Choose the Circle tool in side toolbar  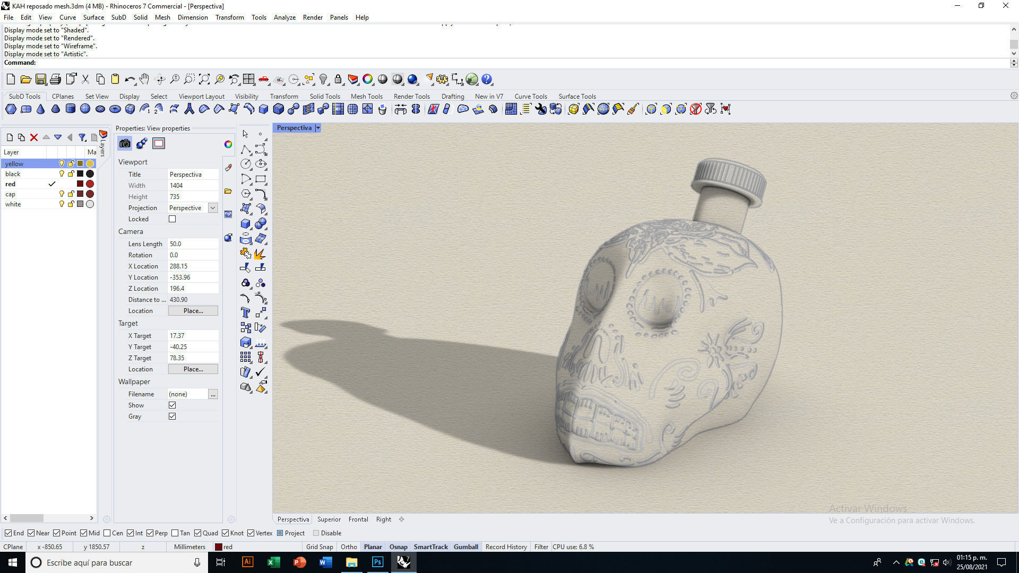point(245,164)
